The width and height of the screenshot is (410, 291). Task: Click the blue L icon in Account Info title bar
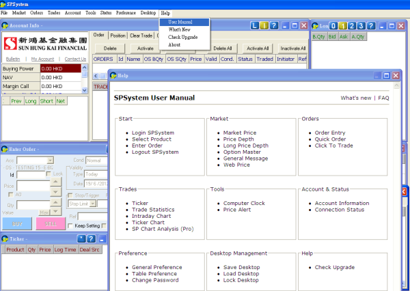click(255, 26)
